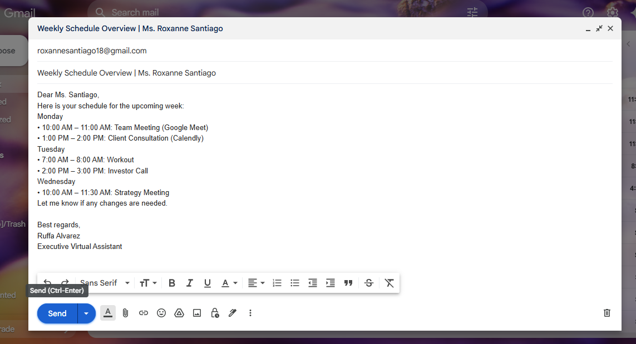Insert a link into the email
This screenshot has height=344, width=636.
click(x=144, y=313)
